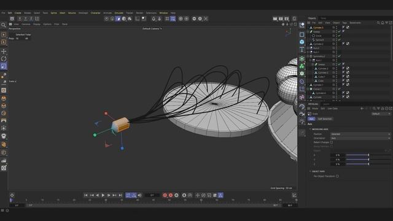Click the light icon in object palette
Screen dimensions: 393x221
[302, 122]
